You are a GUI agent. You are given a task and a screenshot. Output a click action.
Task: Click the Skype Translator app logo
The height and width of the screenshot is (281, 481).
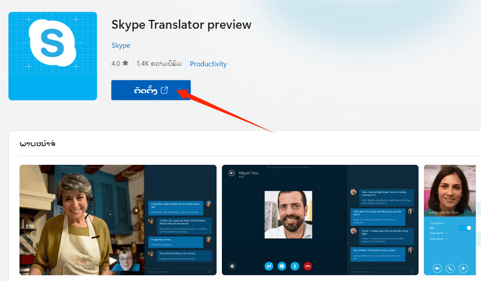coord(53,56)
